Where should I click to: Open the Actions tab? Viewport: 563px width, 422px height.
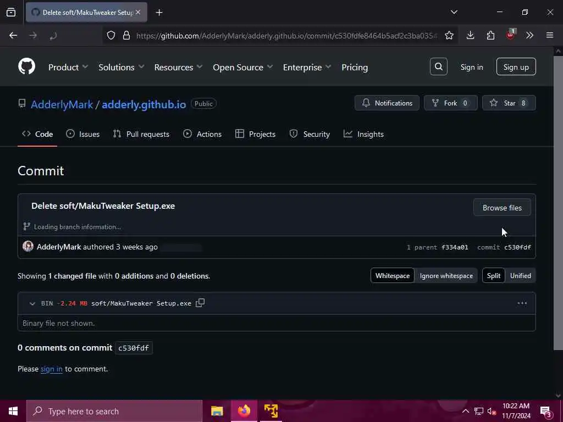(202, 134)
